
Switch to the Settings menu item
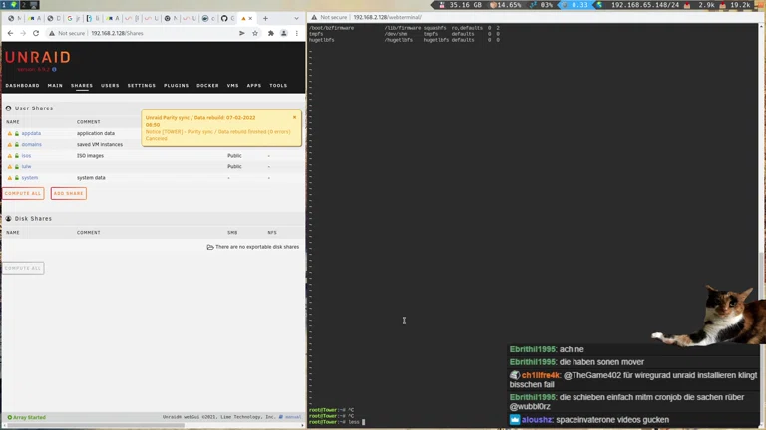coord(142,86)
